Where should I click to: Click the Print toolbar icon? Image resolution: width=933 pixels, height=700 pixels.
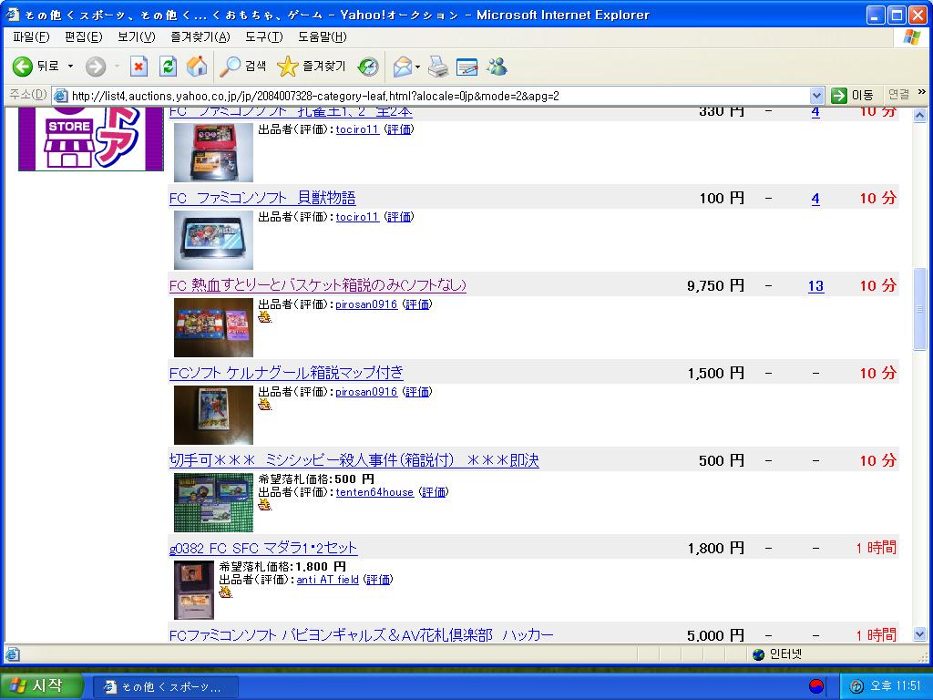click(438, 67)
